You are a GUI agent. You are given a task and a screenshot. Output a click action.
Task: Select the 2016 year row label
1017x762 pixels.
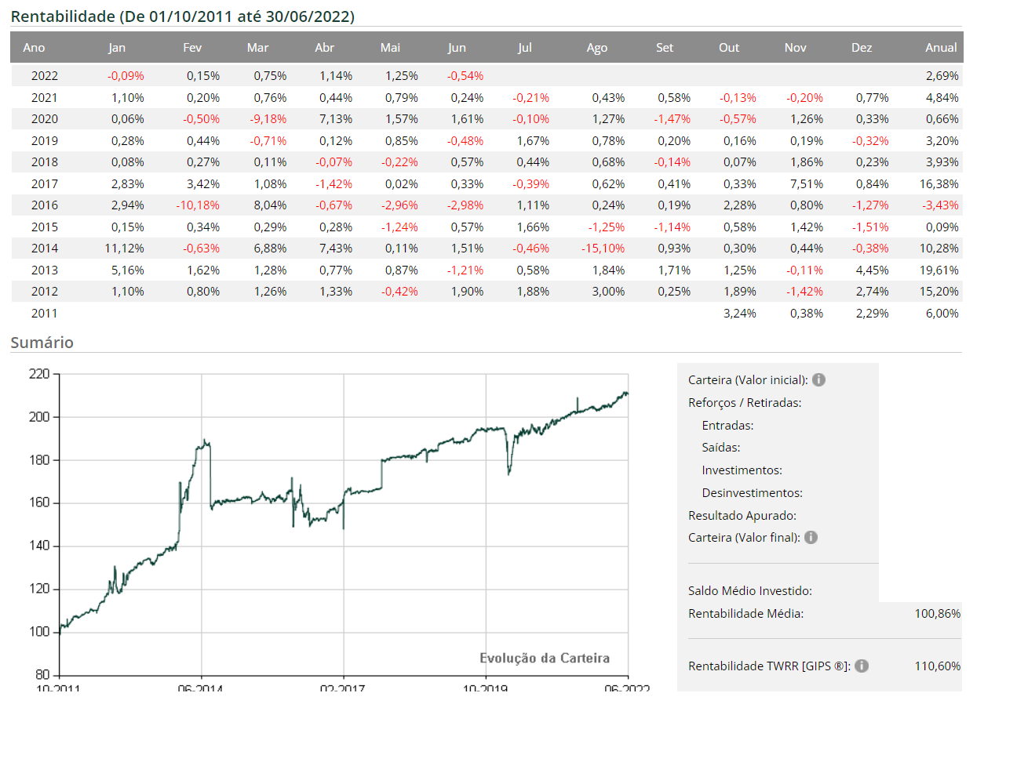45,205
